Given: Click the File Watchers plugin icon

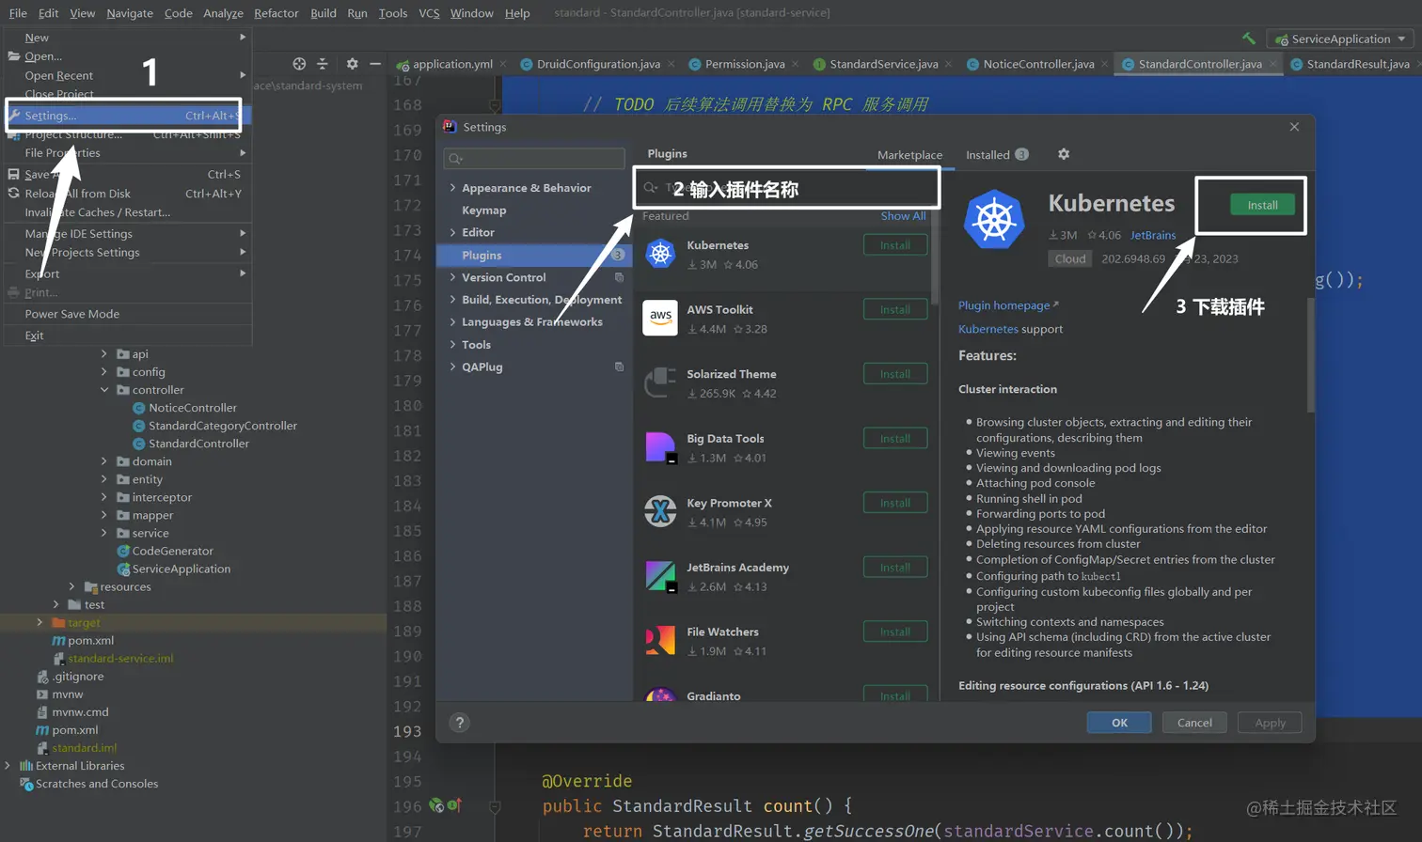Looking at the screenshot, I should click(x=660, y=640).
